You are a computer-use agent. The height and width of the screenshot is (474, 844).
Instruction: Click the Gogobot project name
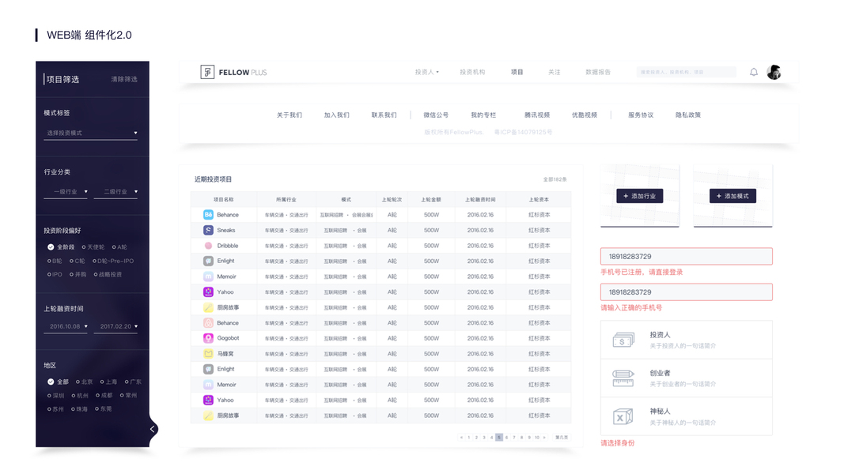click(x=229, y=338)
